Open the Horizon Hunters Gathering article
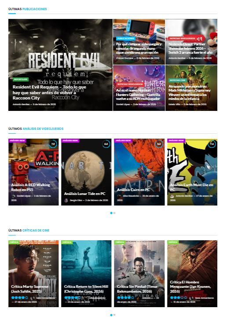 [x=138, y=95]
